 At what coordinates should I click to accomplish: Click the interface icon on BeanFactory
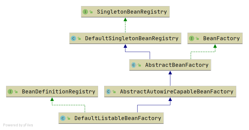point(192,38)
